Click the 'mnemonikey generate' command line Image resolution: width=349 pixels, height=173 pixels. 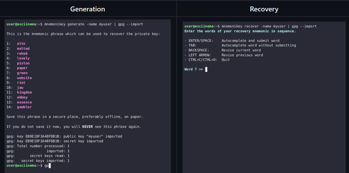(74, 24)
